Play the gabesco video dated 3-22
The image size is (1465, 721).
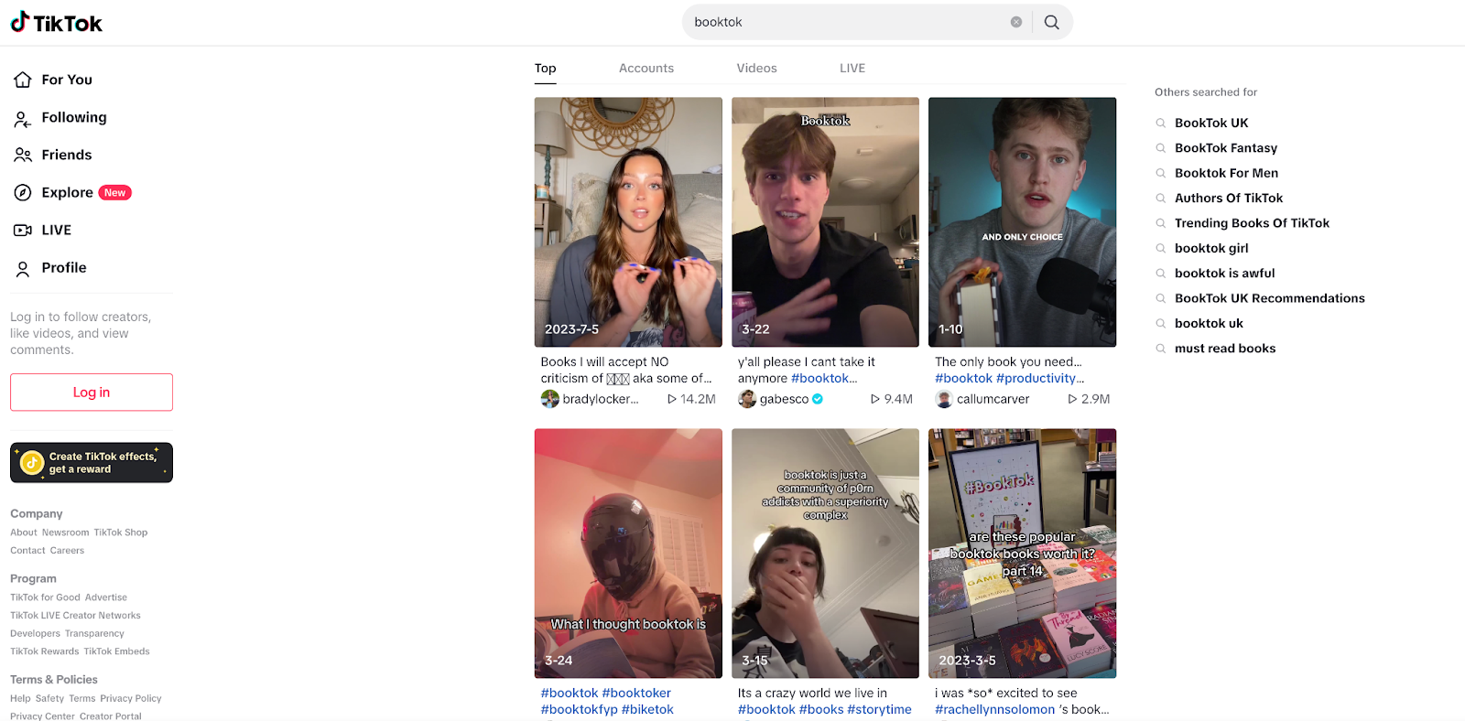pos(825,222)
